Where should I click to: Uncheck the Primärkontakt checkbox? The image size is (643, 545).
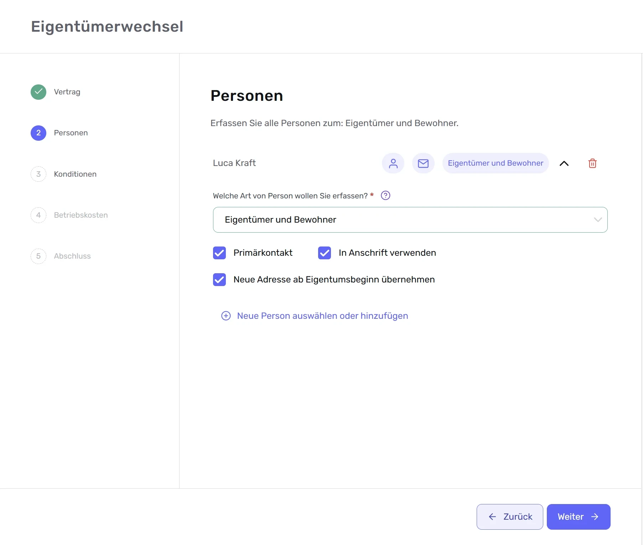tap(219, 253)
